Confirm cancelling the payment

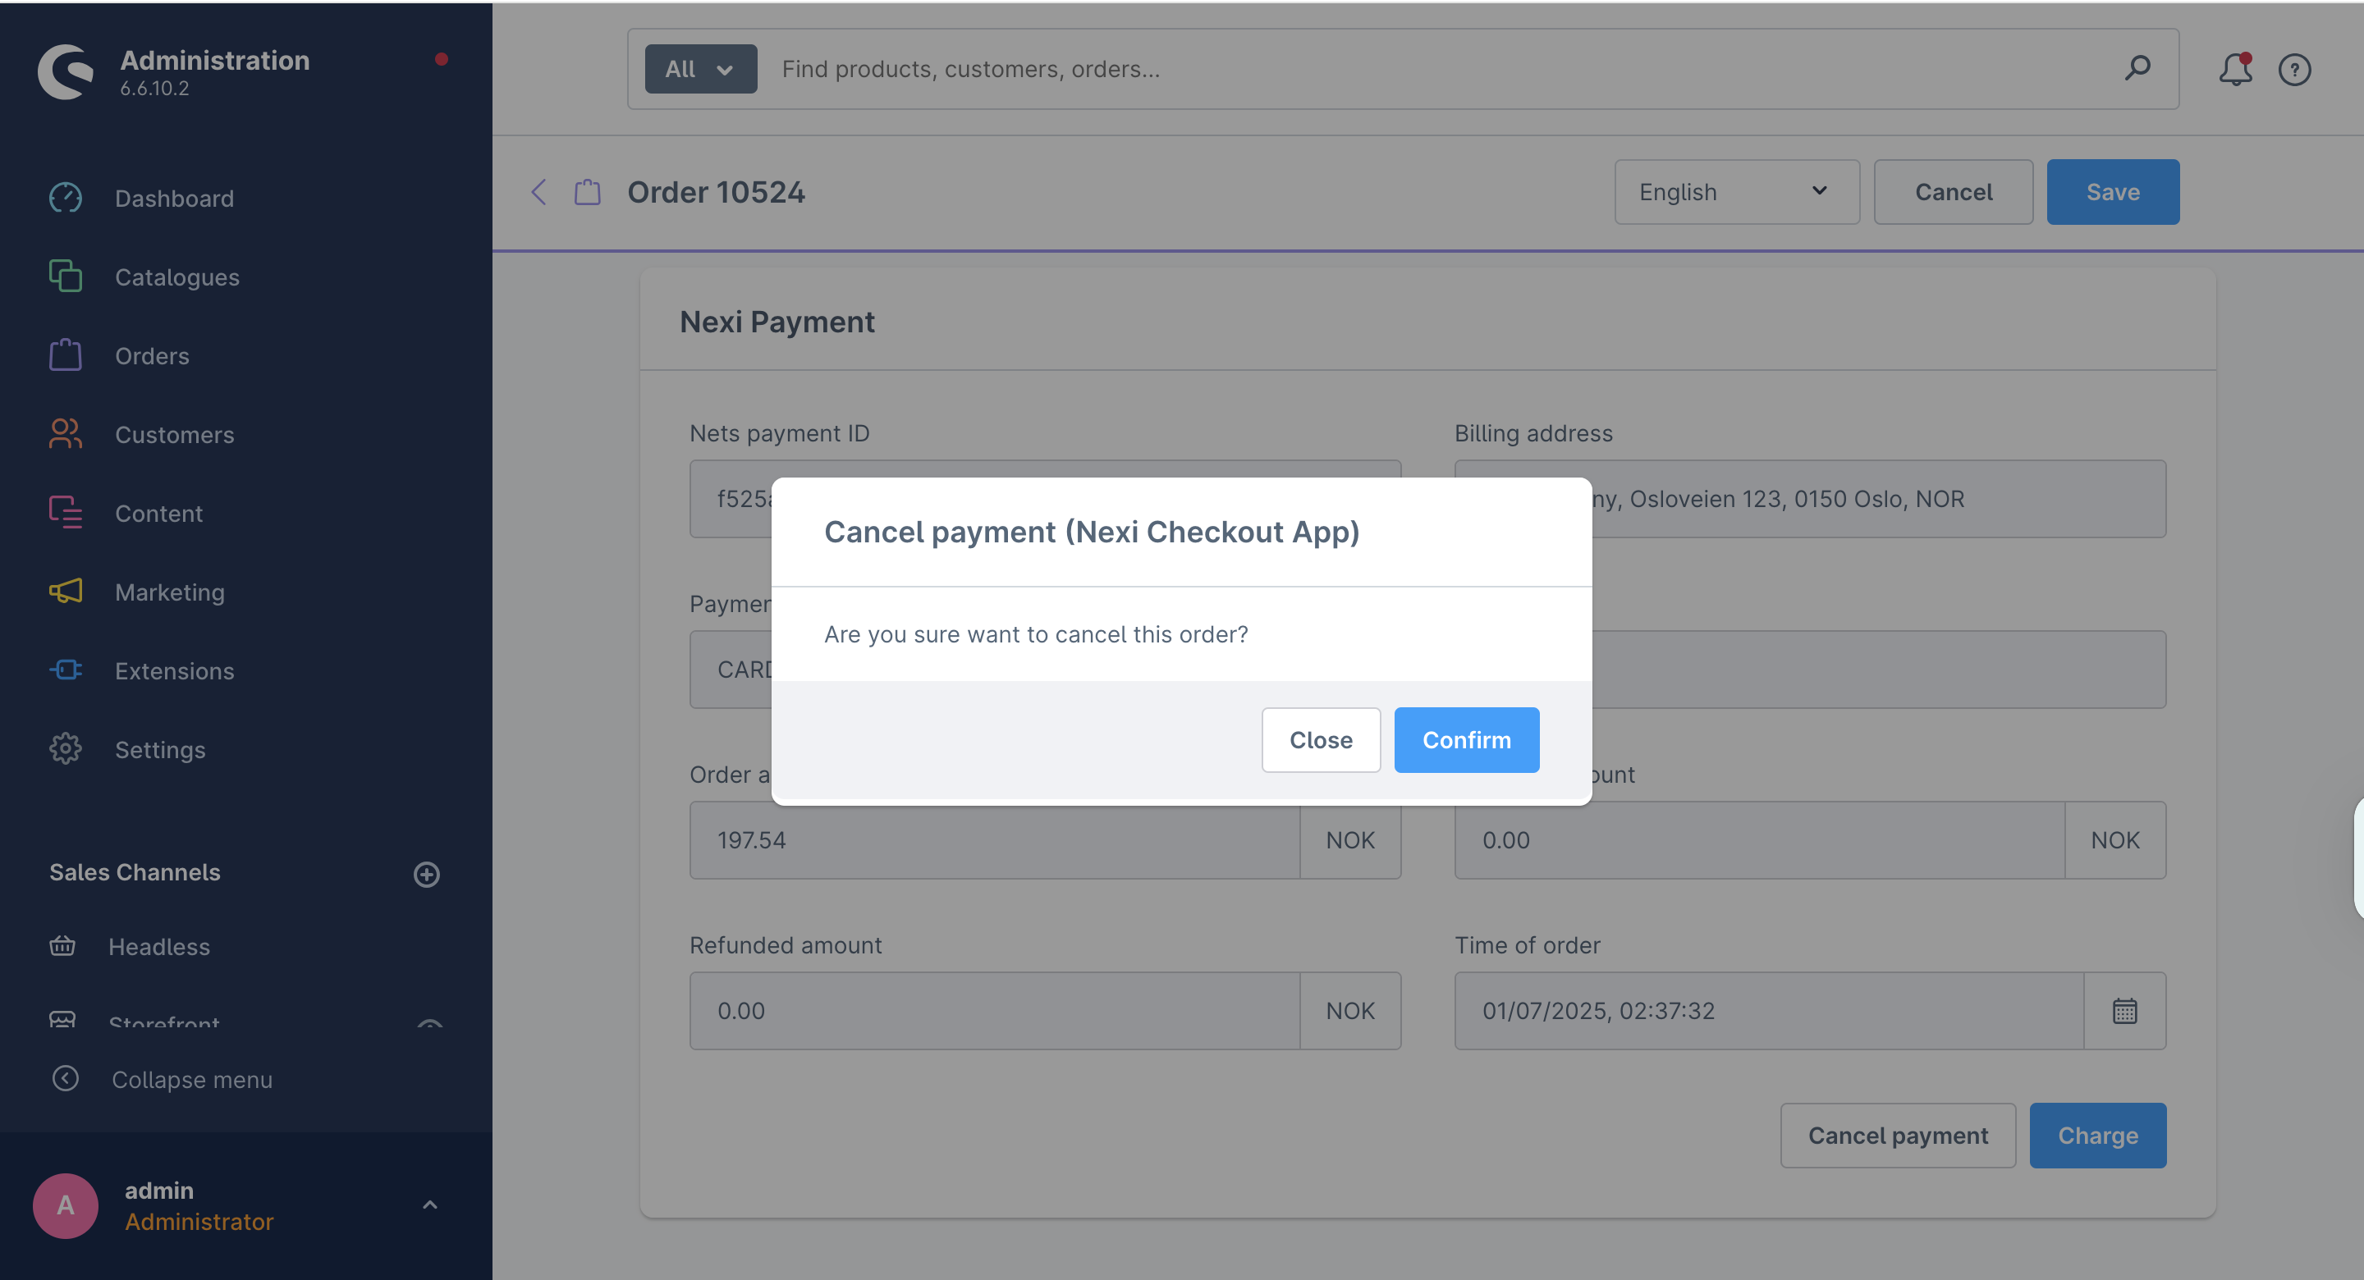pos(1465,739)
